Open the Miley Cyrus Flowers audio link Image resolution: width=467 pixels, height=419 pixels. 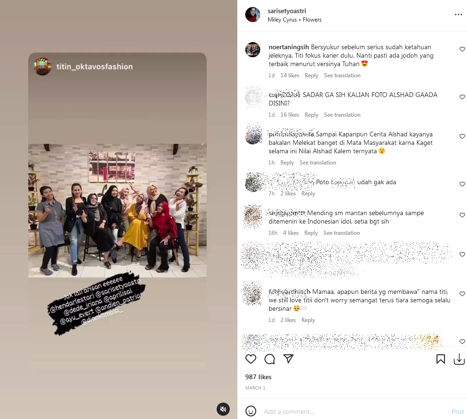click(x=294, y=20)
